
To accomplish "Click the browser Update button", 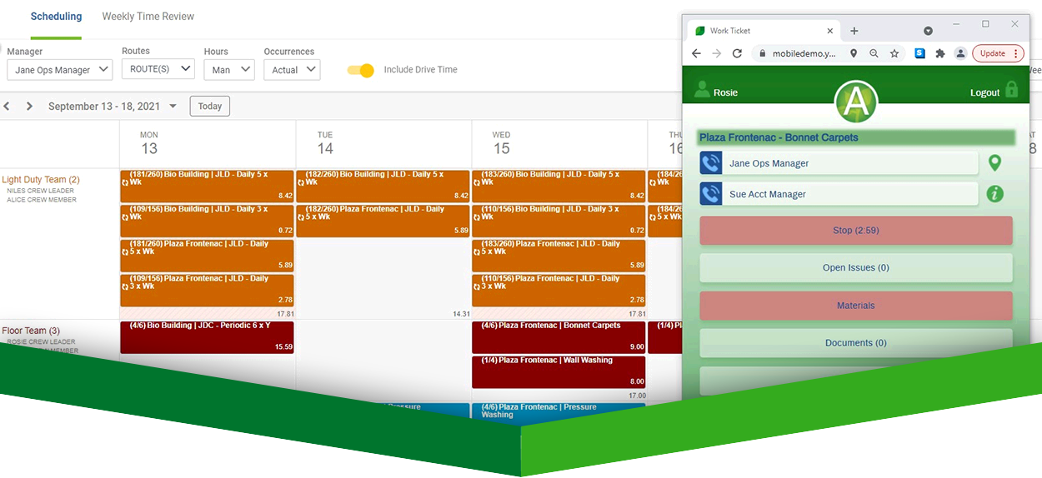I will (x=998, y=53).
